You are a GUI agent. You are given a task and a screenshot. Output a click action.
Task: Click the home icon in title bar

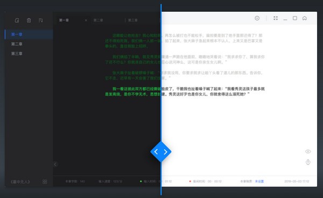305,18
